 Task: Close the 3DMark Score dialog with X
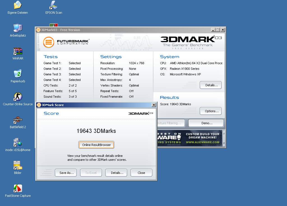tap(154, 105)
